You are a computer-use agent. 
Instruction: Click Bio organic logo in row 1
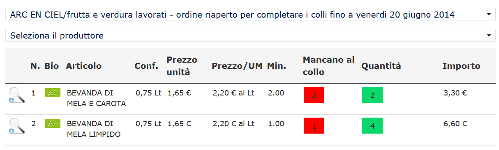pos(53,92)
